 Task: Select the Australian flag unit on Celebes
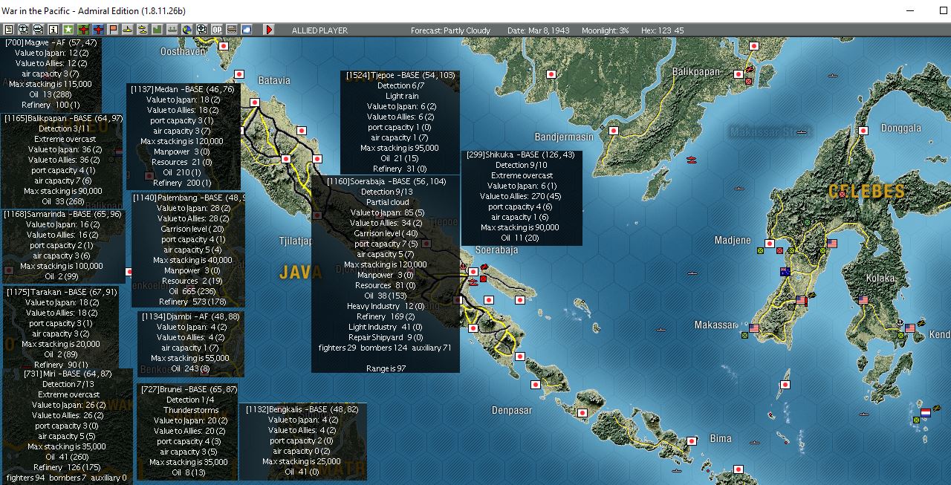click(x=784, y=272)
